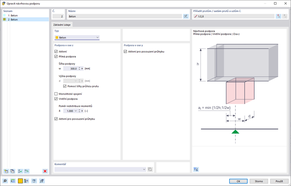Select list item 1 Beton

pos(26,15)
